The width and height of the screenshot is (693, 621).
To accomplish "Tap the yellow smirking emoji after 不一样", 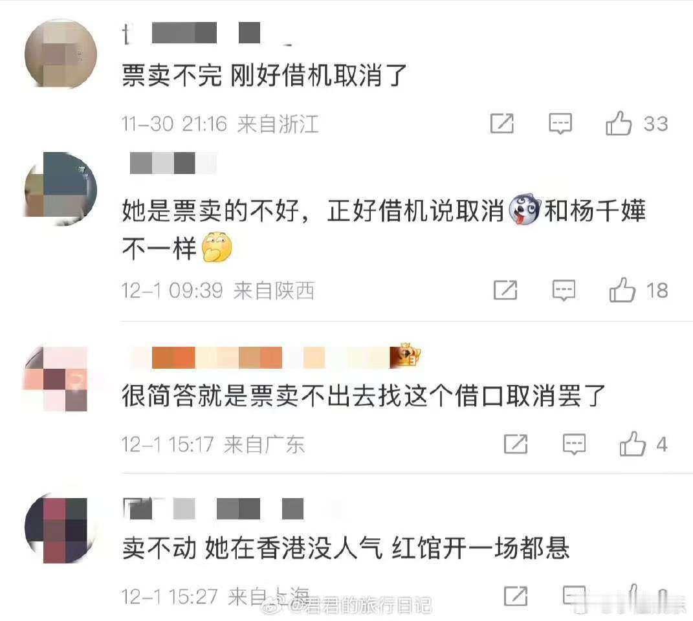I will coord(217,246).
